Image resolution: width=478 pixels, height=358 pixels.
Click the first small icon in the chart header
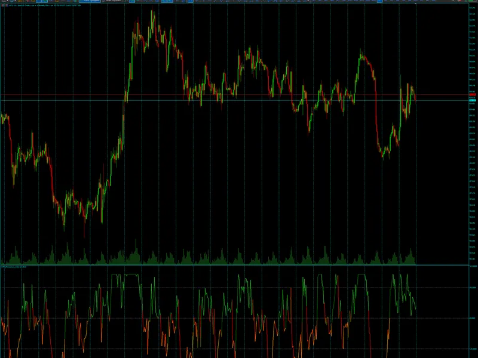pyautogui.click(x=3, y=5)
